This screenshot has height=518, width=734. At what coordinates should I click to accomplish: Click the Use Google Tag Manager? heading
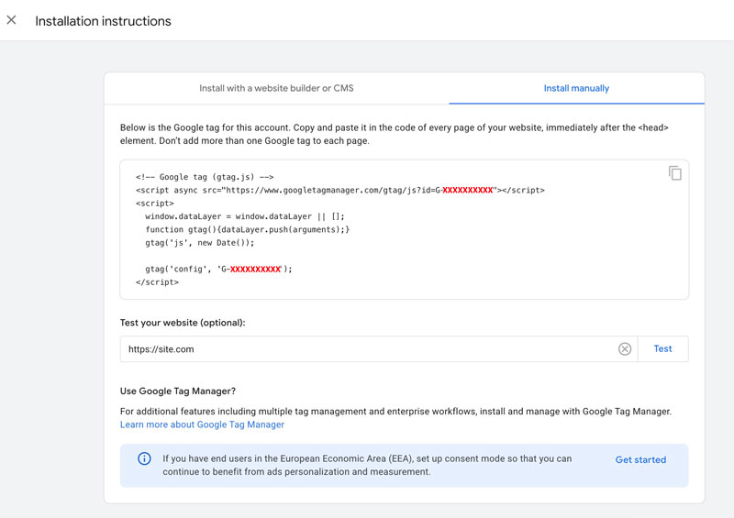point(178,391)
